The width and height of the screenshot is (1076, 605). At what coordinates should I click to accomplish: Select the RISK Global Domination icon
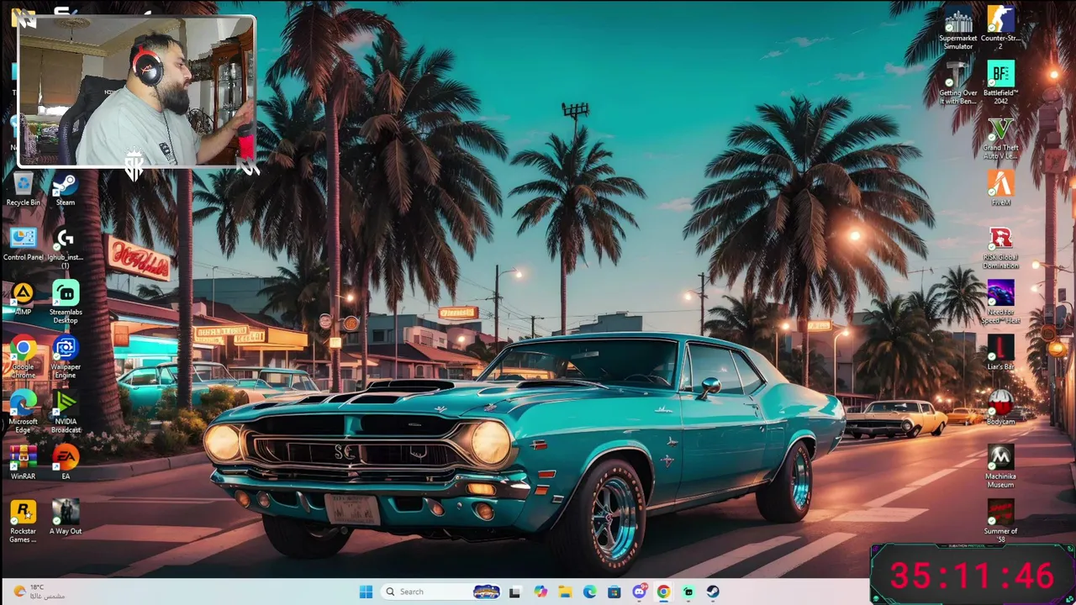click(x=1000, y=248)
